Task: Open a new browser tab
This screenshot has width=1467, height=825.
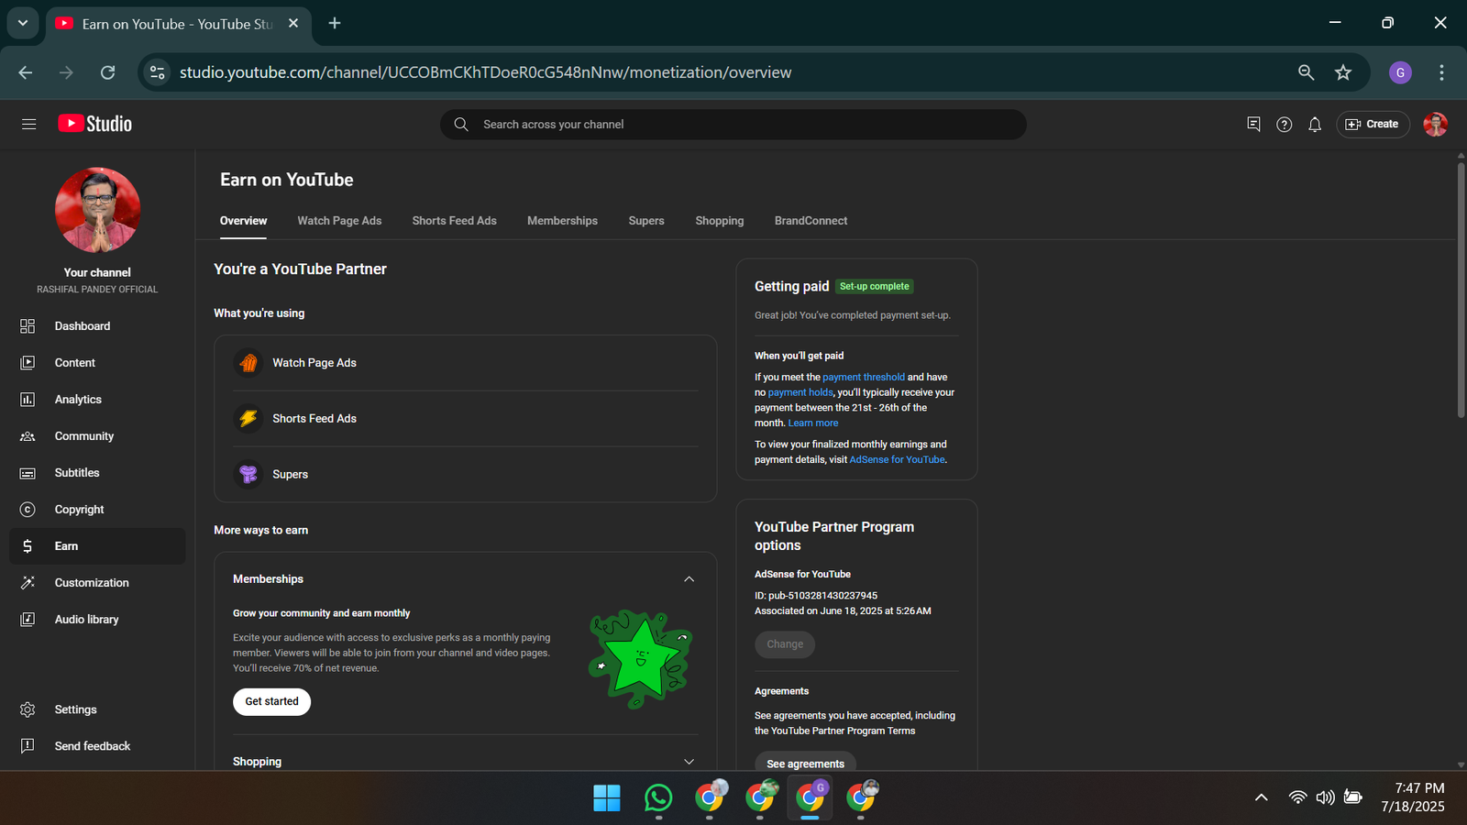Action: 335,23
